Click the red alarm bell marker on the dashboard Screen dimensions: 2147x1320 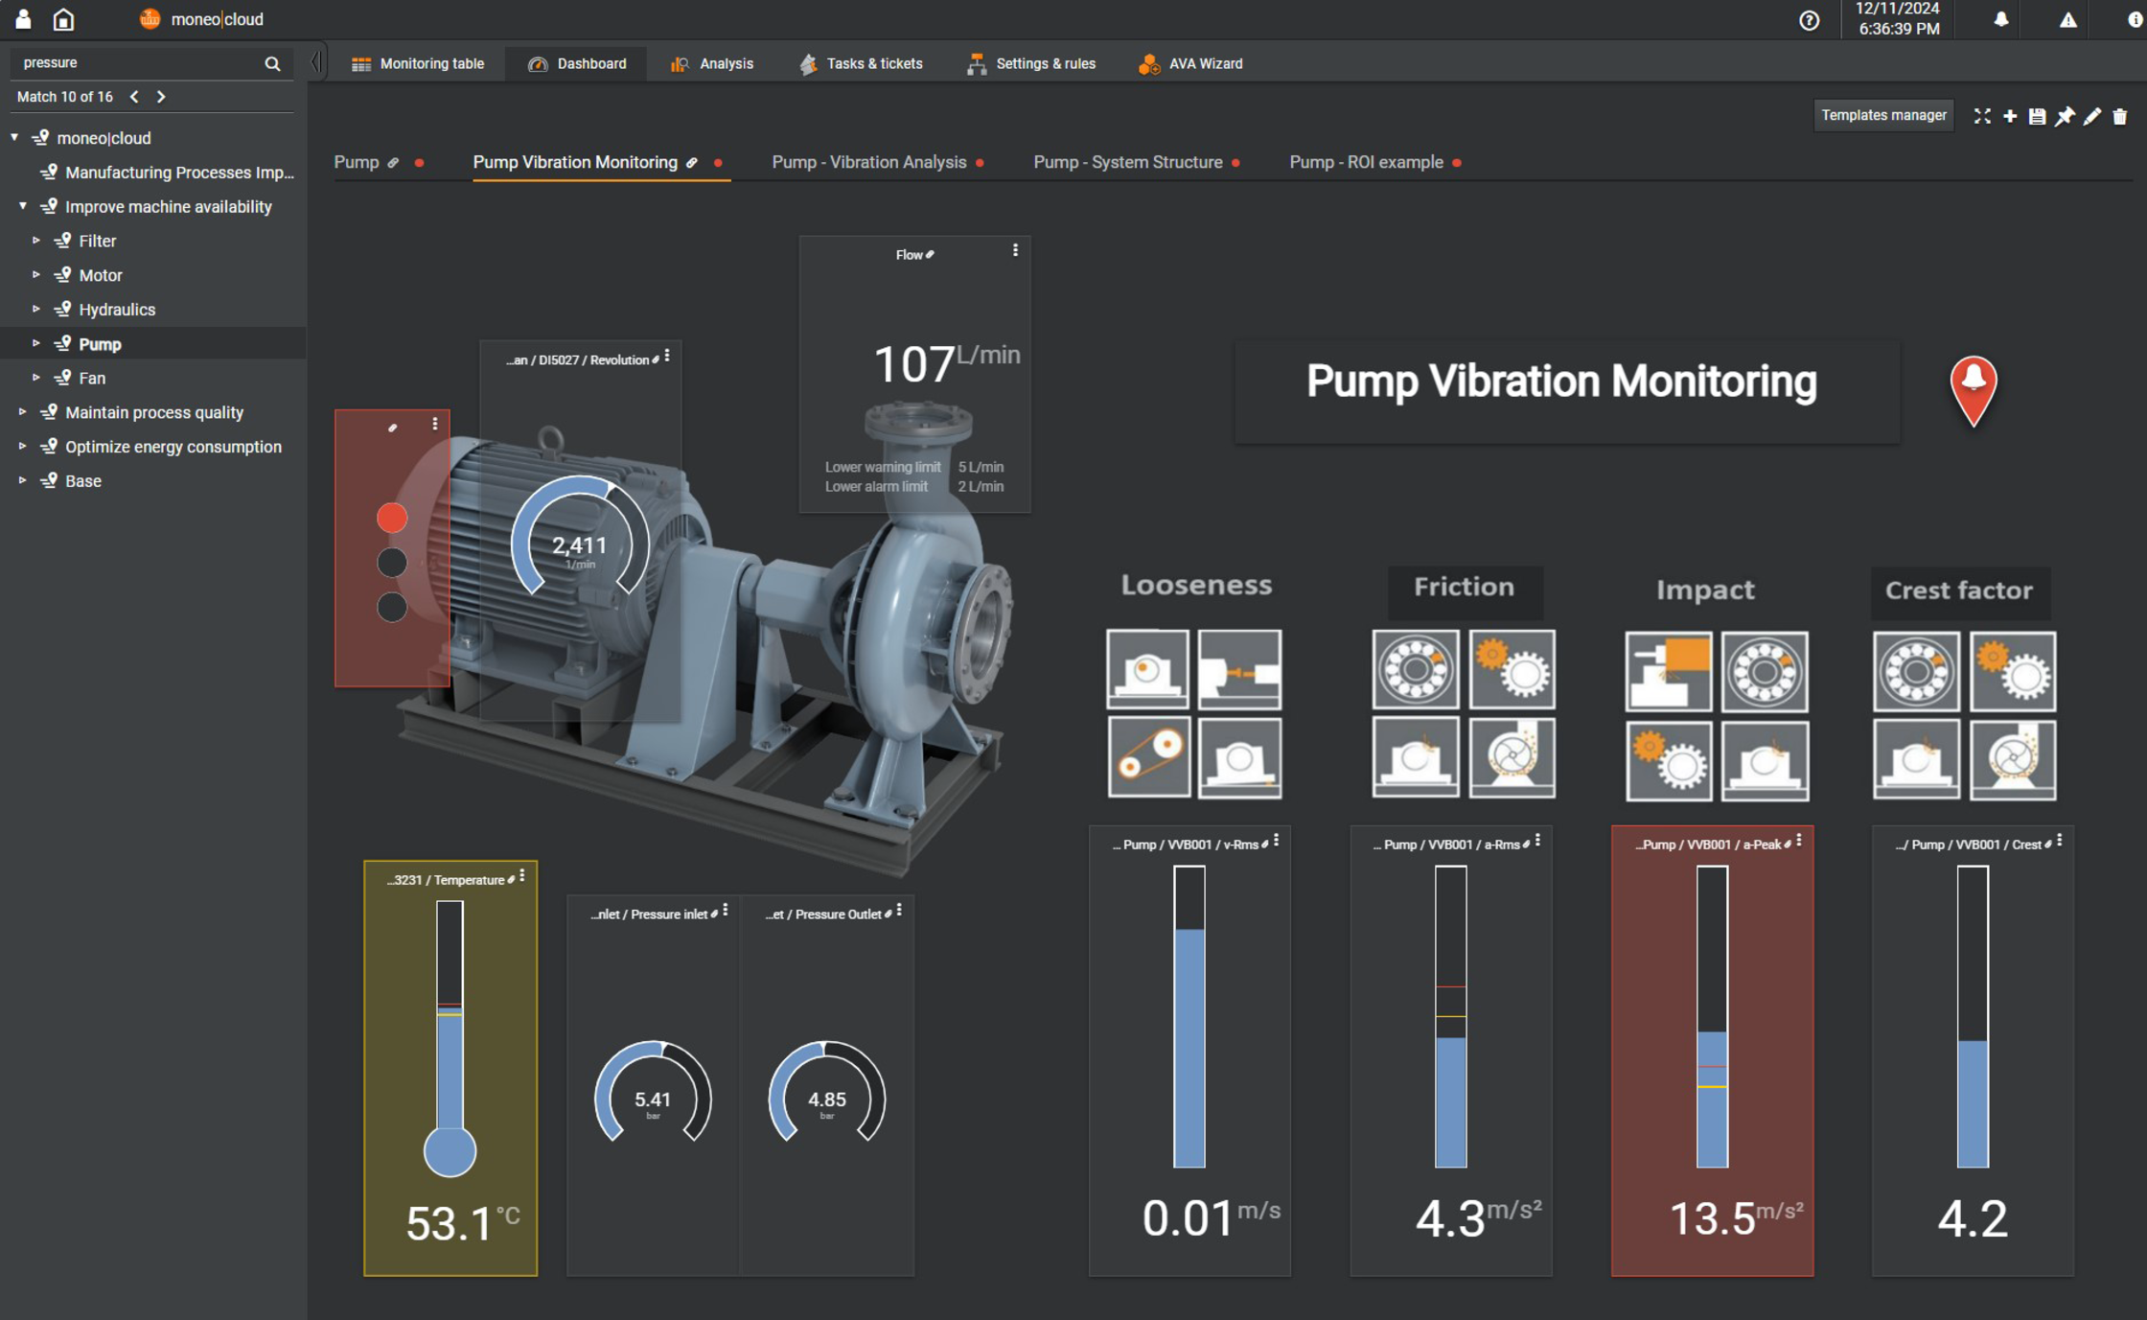1974,387
